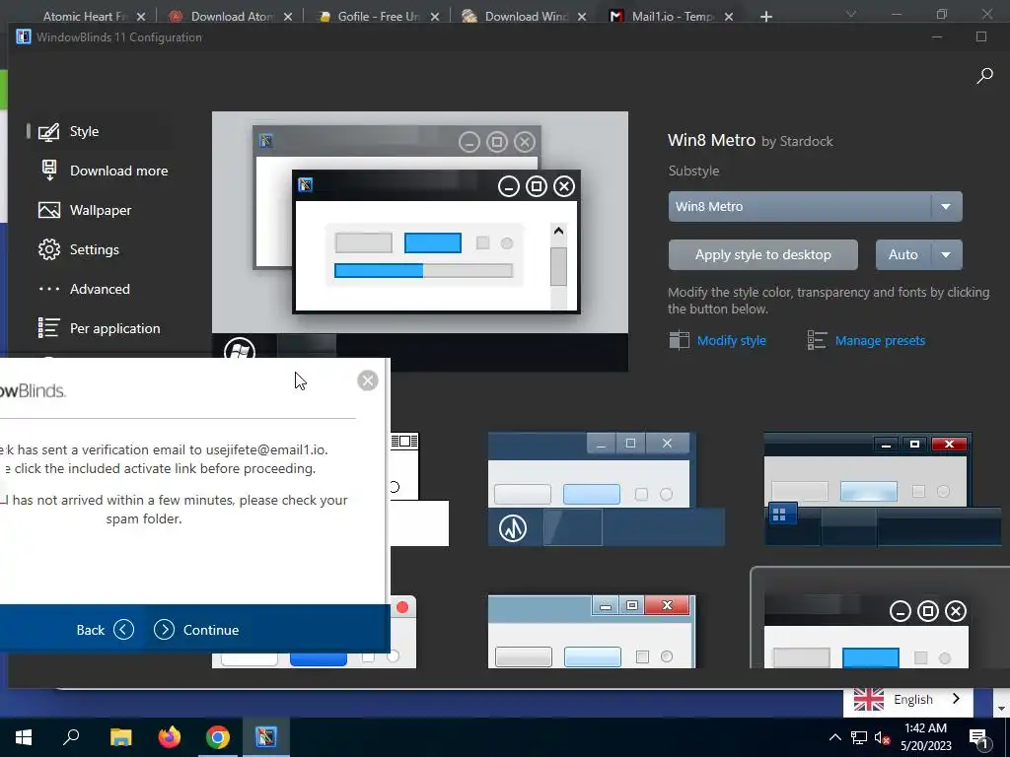Expand the Auto mode dropdown arrow
The width and height of the screenshot is (1010, 757).
(x=946, y=255)
